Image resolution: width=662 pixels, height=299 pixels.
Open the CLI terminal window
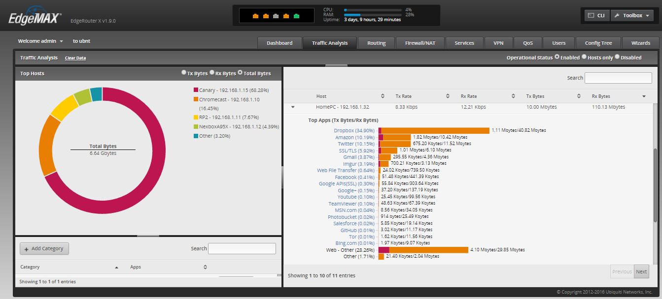pos(597,16)
